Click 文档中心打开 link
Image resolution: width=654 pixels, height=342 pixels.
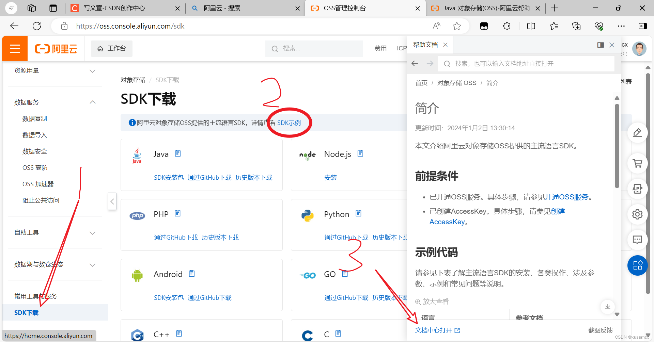point(437,330)
